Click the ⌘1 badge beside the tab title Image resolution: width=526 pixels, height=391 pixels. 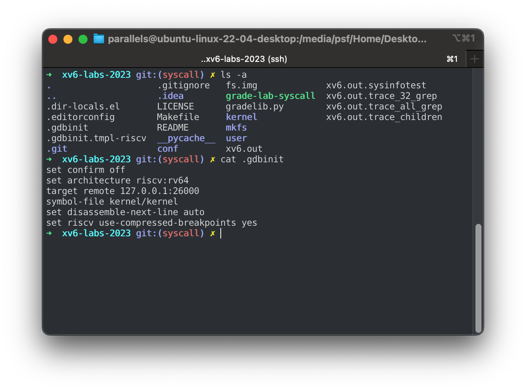pos(452,59)
